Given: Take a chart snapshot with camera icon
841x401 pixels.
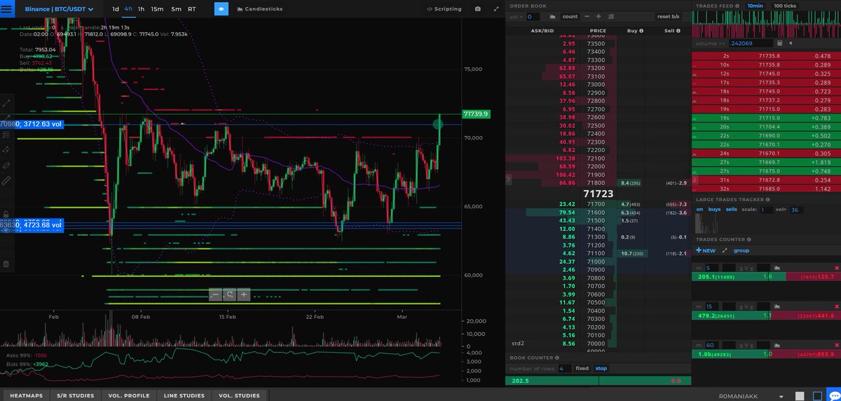Looking at the screenshot, I should 477,9.
